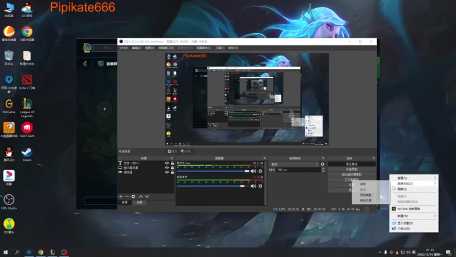Open source properties gear in sources toolbar
Viewport: 456px width, 257px height.
pos(133,196)
